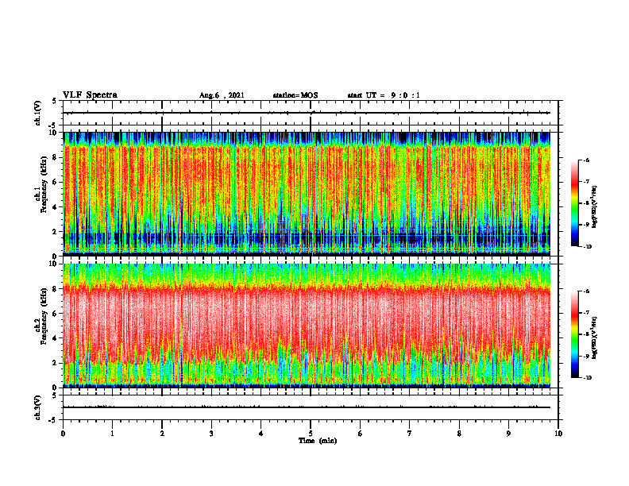
Task: Click the "10" minute tick on the time axis
Action: 558,434
